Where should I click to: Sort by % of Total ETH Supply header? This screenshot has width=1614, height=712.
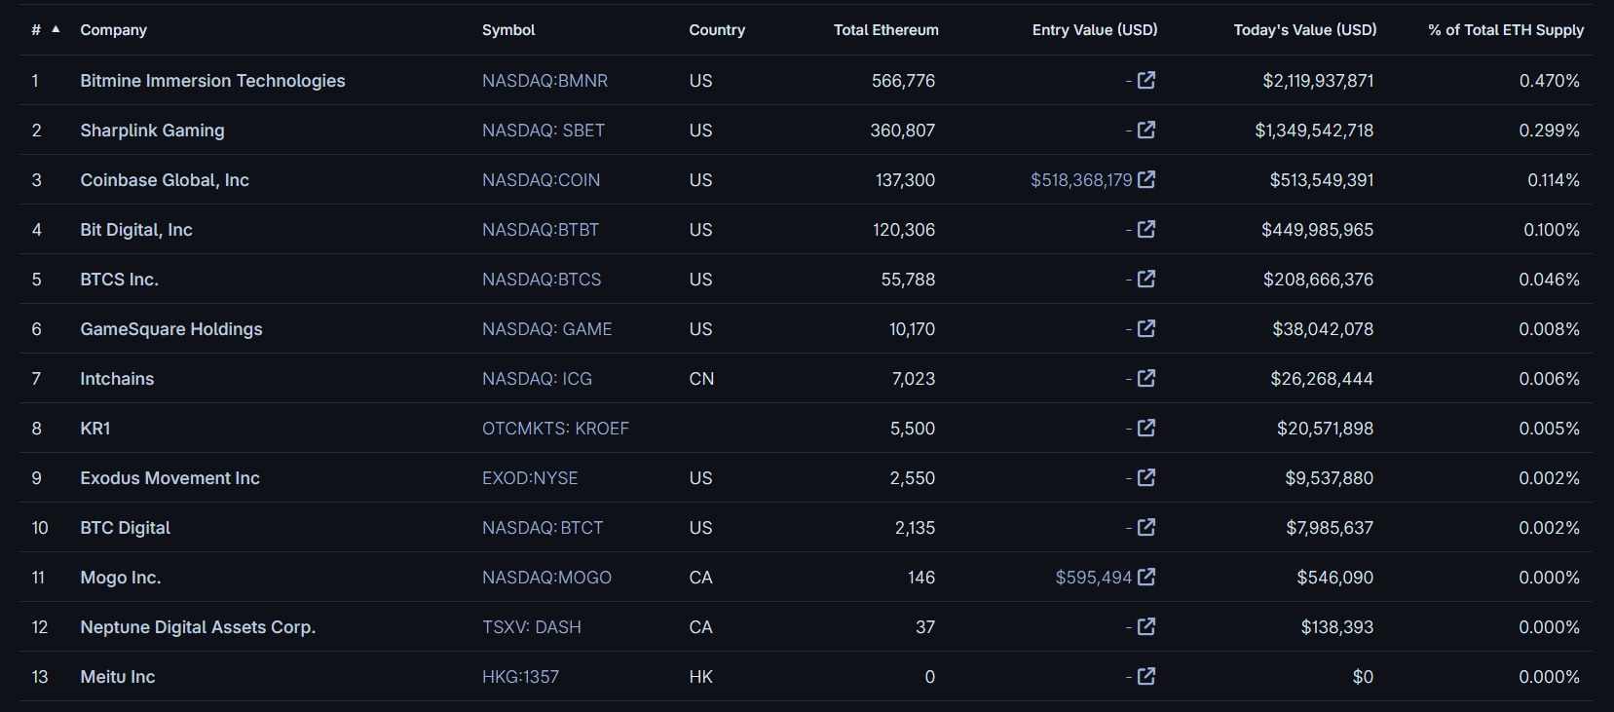[1505, 30]
